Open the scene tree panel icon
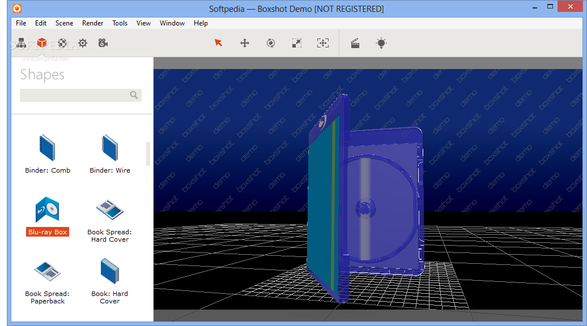The height and width of the screenshot is (326, 587). [22, 43]
